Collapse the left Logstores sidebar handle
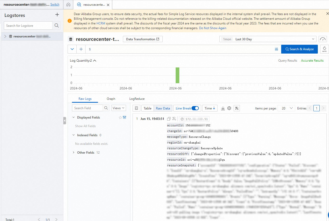The image size is (329, 221). 65,121
